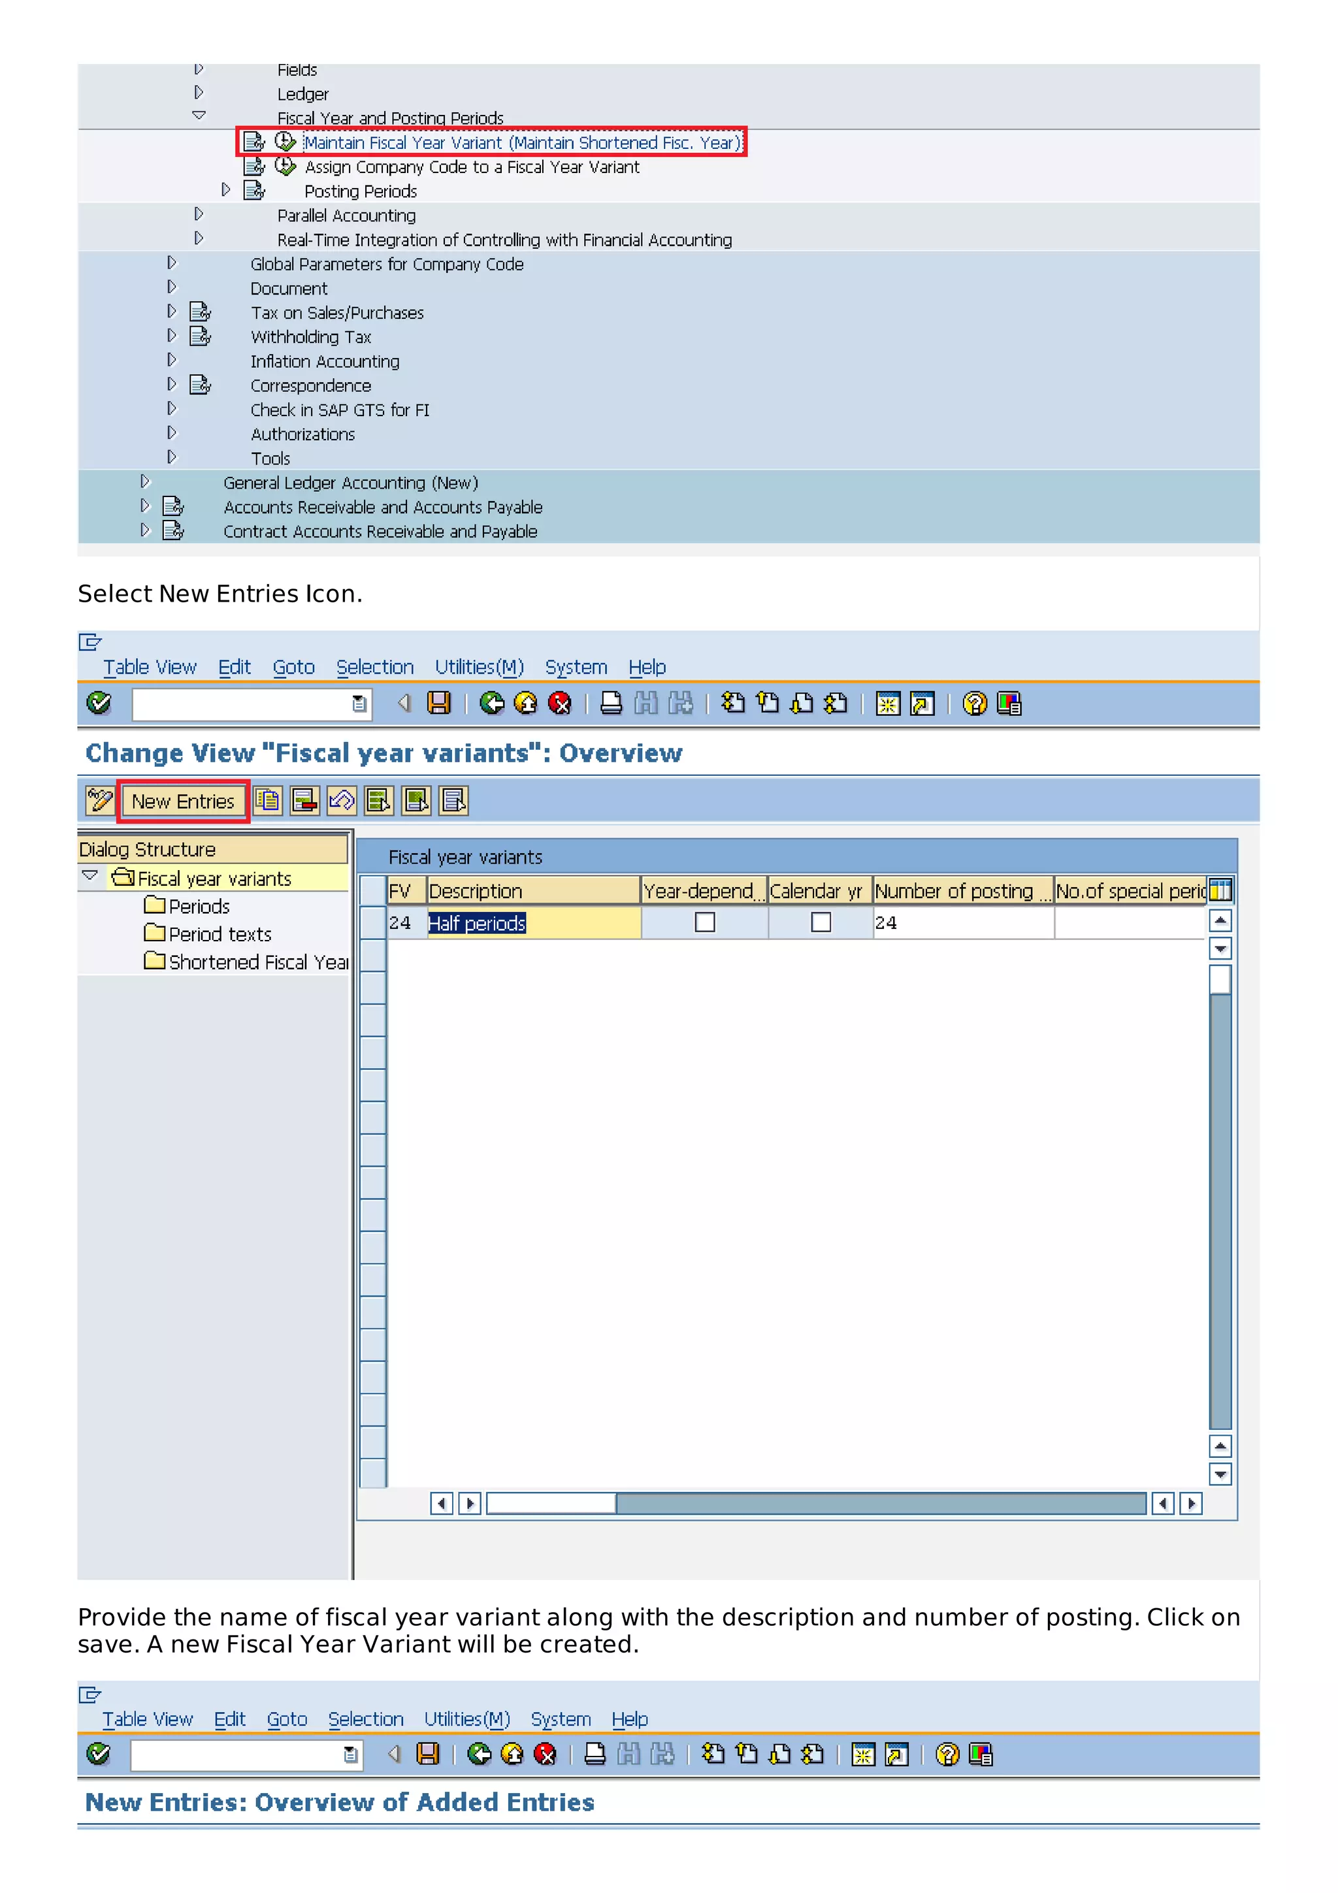Image resolution: width=1338 pixels, height=1893 pixels.
Task: Expand Global Parameters for Company Code node
Action: [171, 262]
